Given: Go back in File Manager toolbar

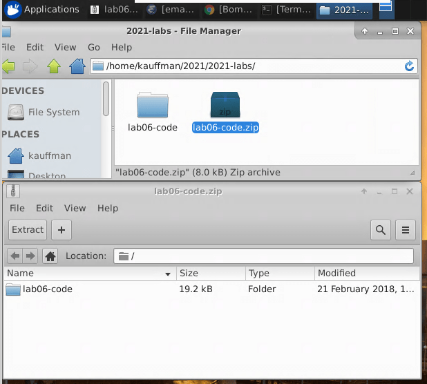Looking at the screenshot, I should coord(8,66).
